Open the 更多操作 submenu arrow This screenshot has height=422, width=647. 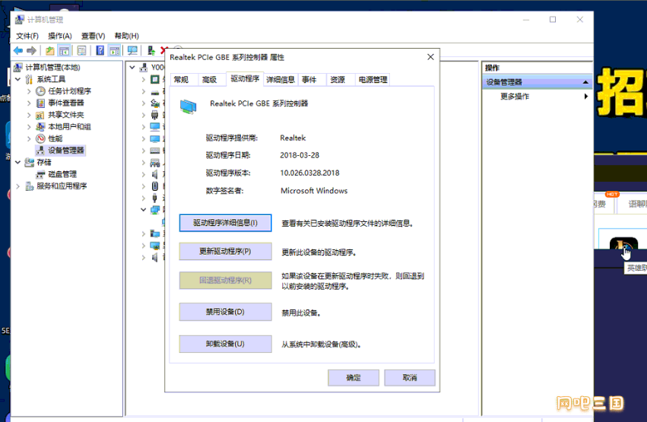click(586, 97)
